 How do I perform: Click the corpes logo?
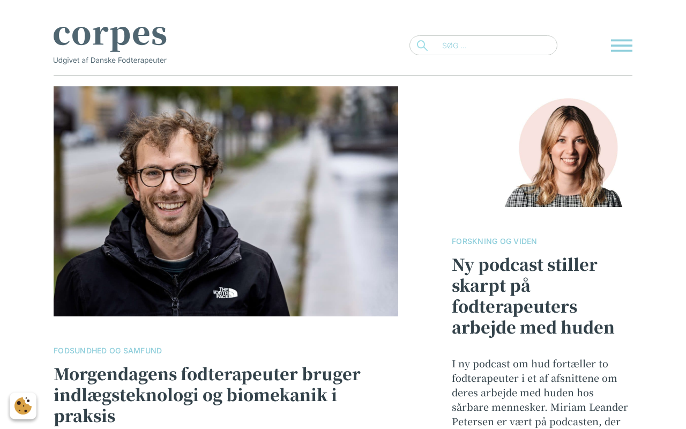click(x=110, y=35)
